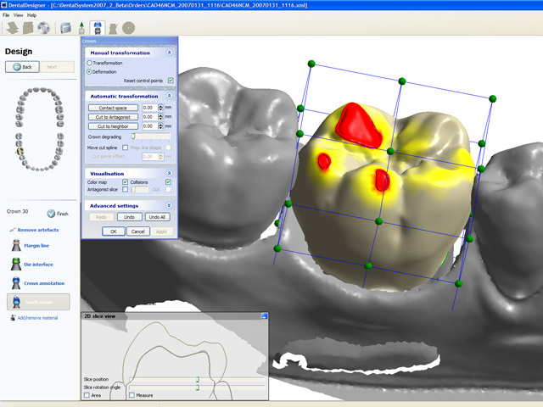Collapse the Manual transformation section
Image resolution: width=543 pixels, height=407 pixels.
click(x=169, y=53)
